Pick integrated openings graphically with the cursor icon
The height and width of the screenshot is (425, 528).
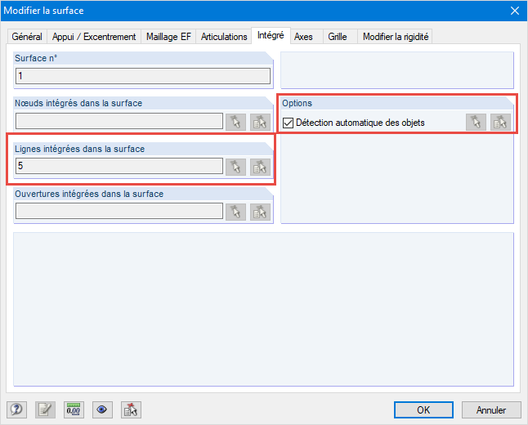(x=235, y=212)
